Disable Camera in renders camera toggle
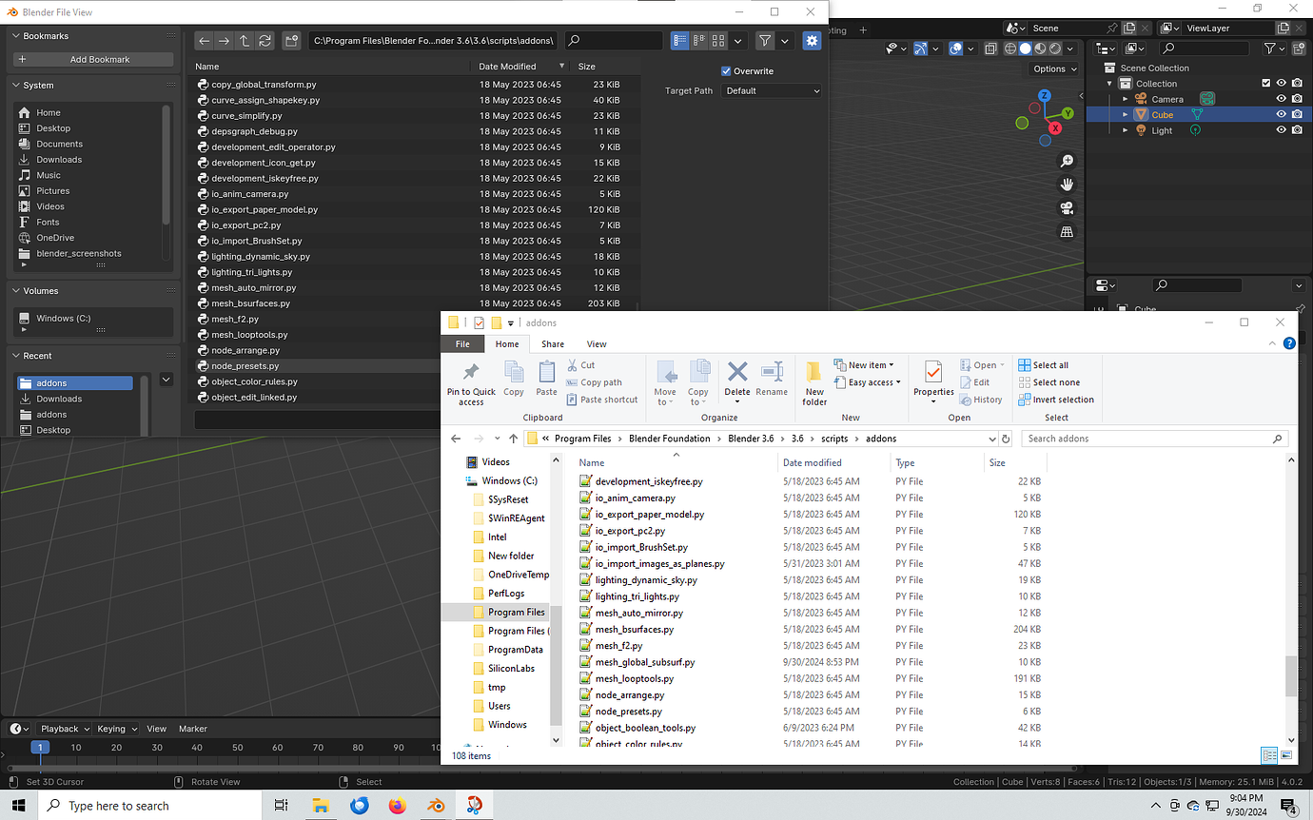 (x=1297, y=99)
